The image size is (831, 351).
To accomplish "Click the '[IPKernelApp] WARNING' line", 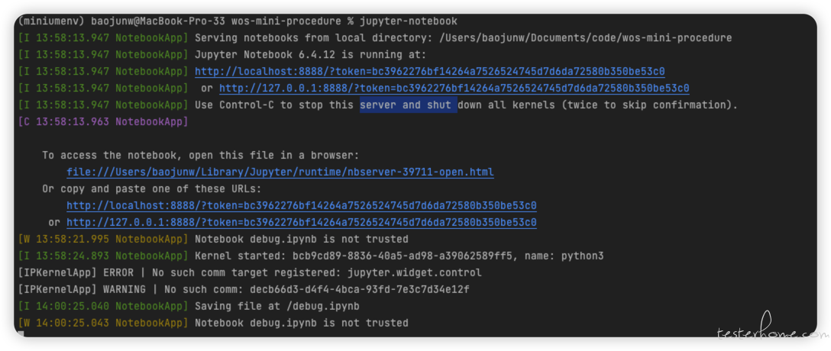I will [244, 290].
